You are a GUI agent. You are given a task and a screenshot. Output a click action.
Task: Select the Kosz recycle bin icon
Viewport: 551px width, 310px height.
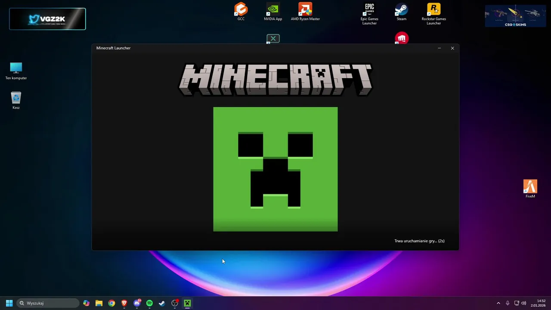16,101
